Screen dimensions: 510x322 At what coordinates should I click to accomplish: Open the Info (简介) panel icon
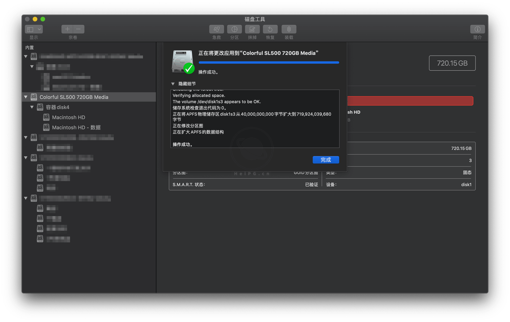[477, 29]
